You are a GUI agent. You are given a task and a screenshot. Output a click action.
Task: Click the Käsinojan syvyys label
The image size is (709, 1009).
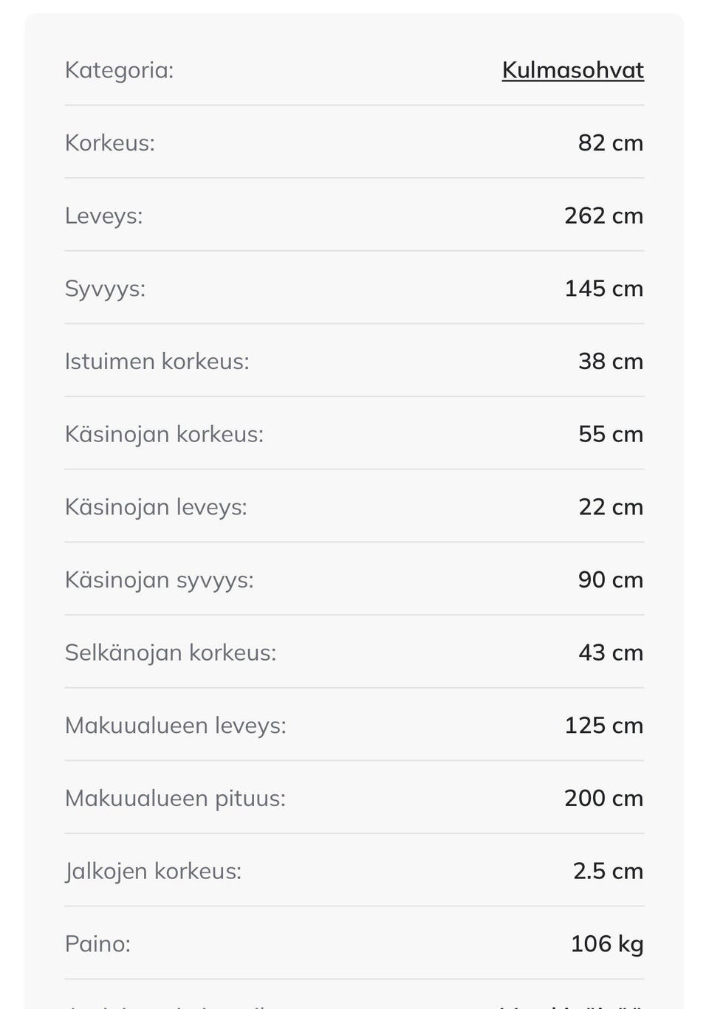tap(159, 580)
